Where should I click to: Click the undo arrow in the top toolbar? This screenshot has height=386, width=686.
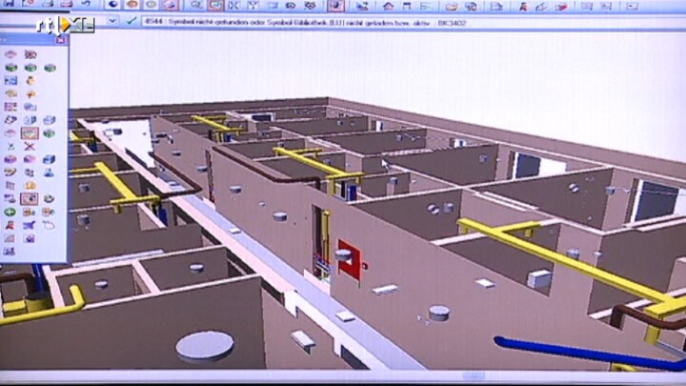point(86,4)
